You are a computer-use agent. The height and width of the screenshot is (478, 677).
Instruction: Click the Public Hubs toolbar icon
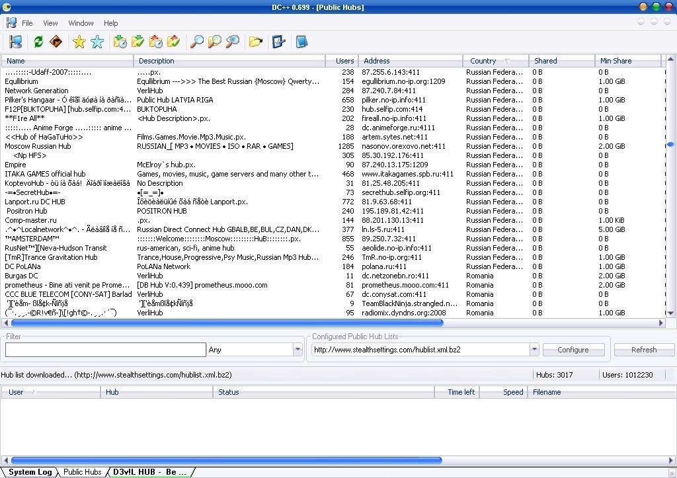tap(16, 42)
